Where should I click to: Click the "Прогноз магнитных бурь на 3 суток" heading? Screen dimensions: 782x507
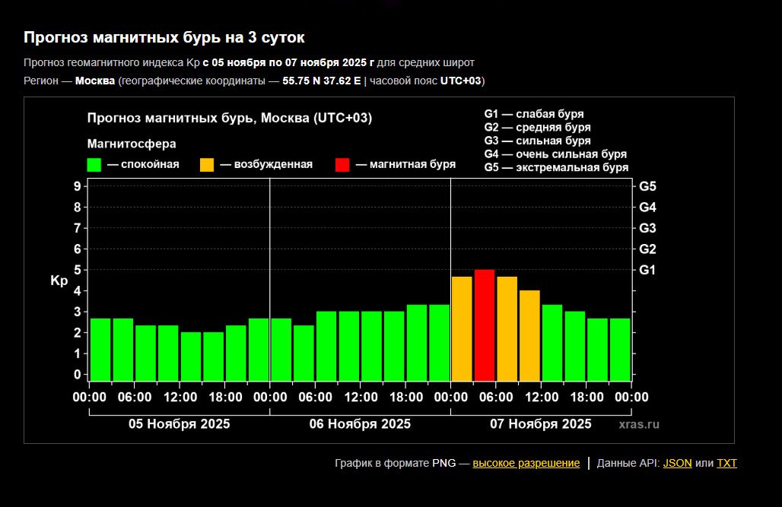(x=164, y=37)
